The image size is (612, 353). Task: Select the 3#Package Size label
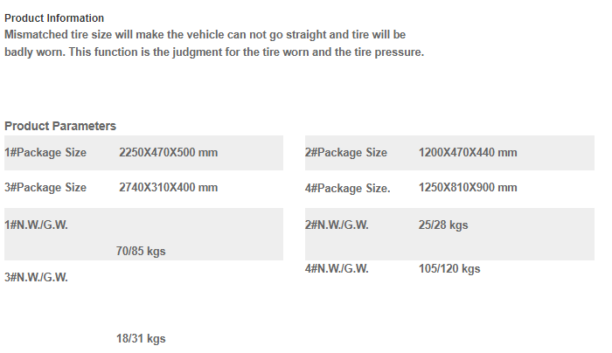point(45,188)
